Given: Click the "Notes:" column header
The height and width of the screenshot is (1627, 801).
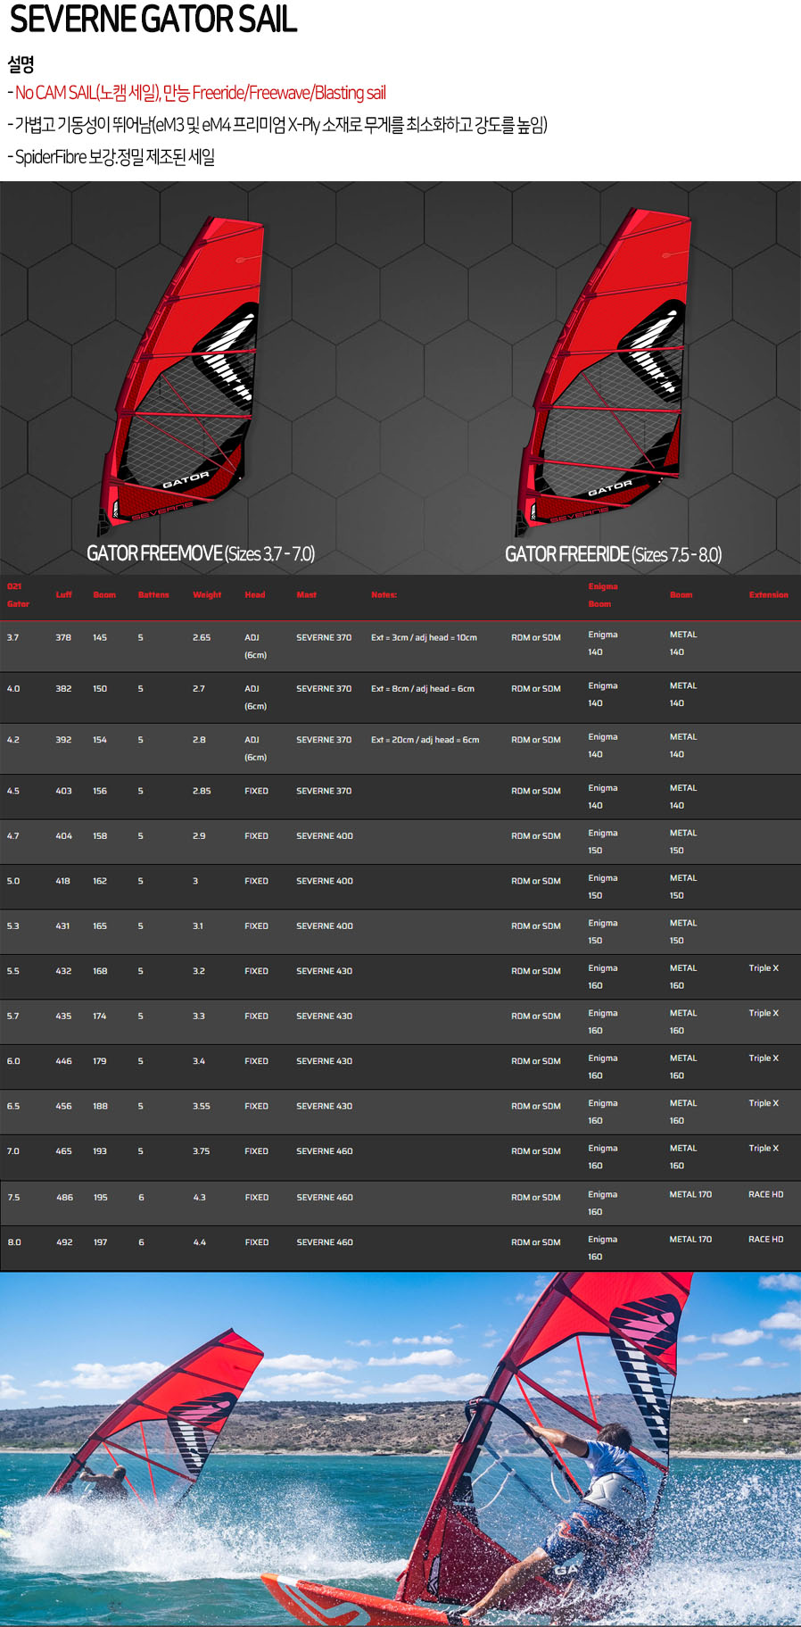Looking at the screenshot, I should (x=384, y=594).
